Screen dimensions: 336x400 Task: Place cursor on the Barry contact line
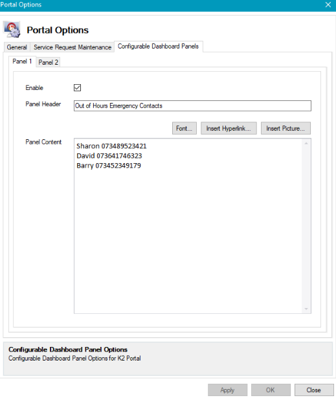click(109, 166)
